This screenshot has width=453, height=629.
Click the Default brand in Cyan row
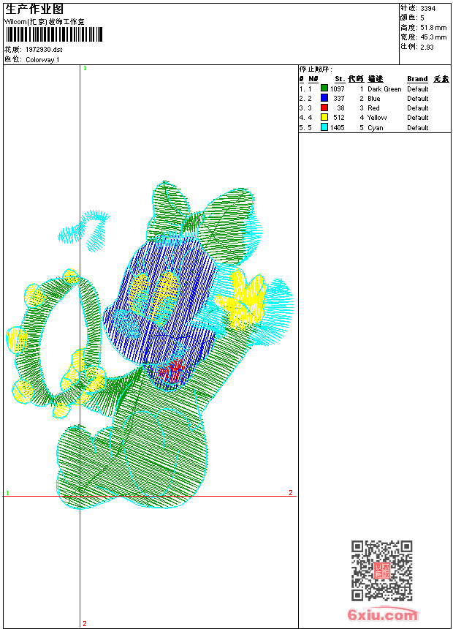coord(418,128)
